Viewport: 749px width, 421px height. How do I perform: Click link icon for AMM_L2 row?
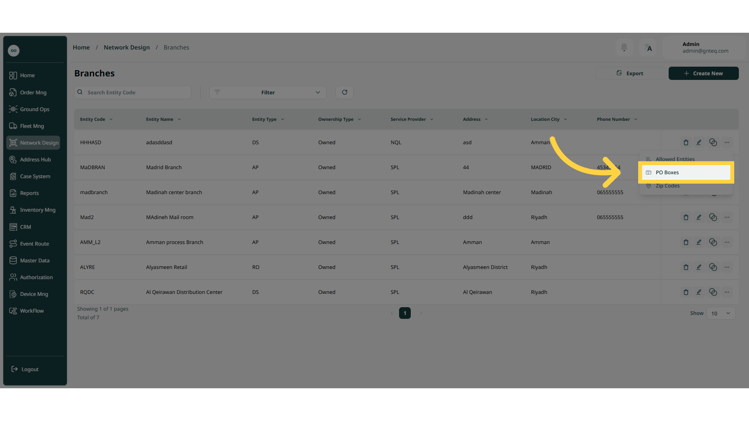(x=713, y=242)
